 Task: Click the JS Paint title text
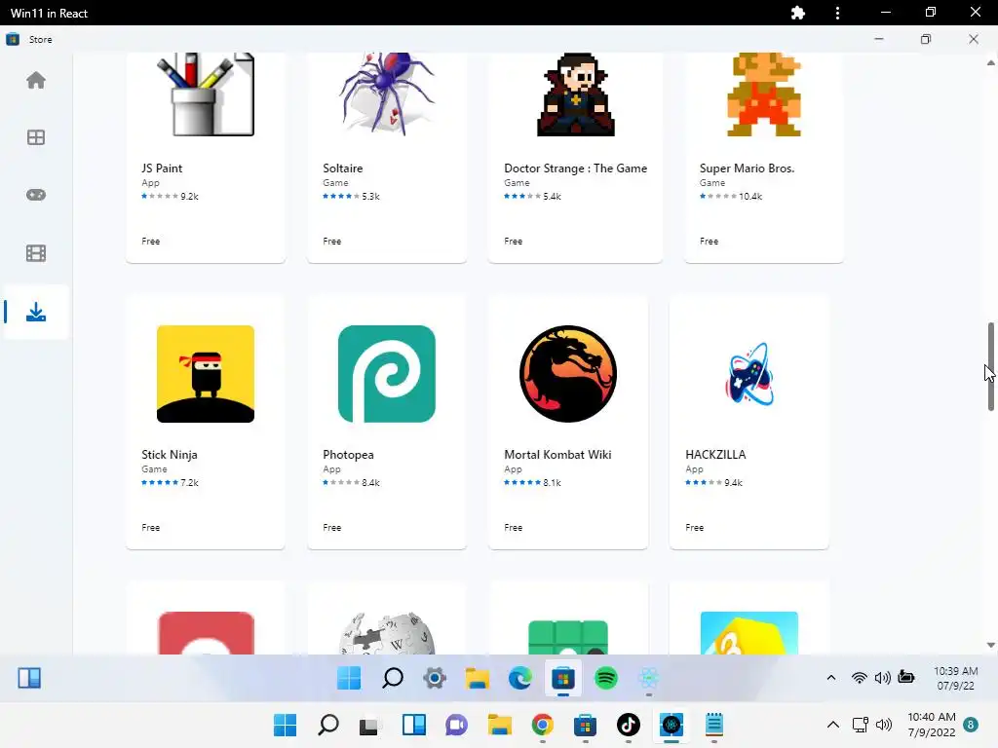(162, 168)
